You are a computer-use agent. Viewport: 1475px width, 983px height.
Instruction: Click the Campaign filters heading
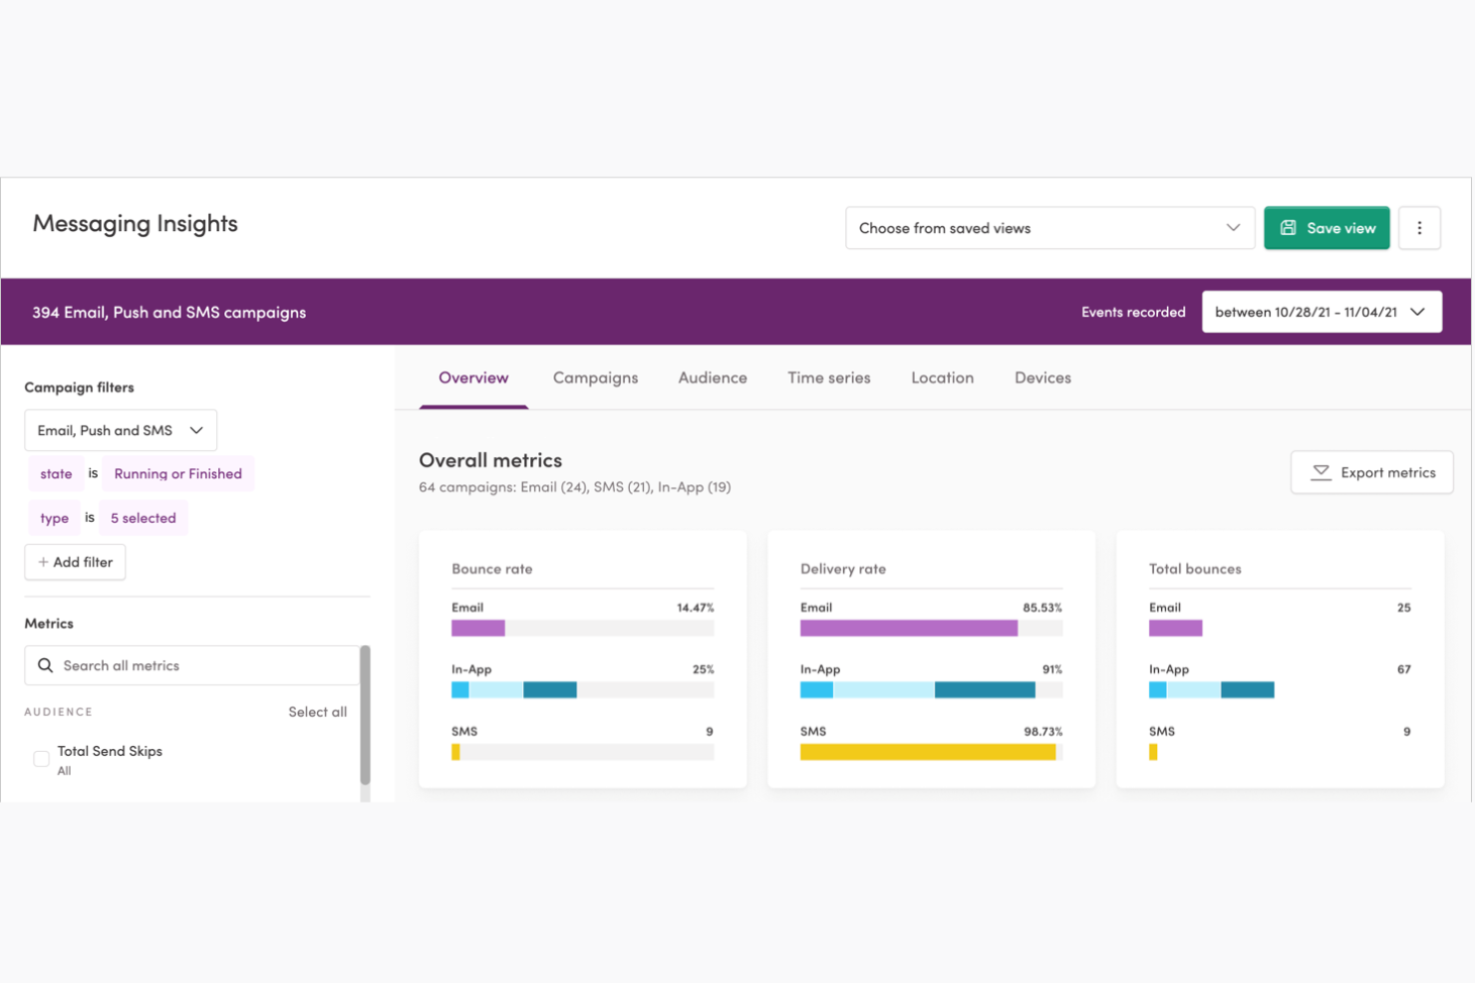coord(79,387)
